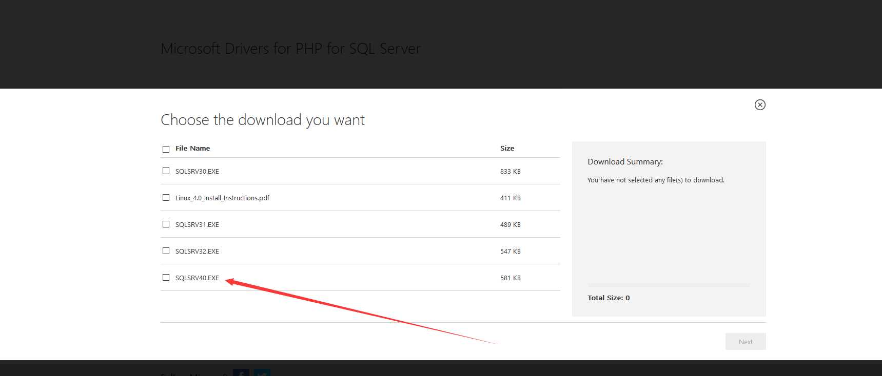The width and height of the screenshot is (882, 376).
Task: Click the Linux_4.0_Install_Instructions.pdf file name
Action: tap(222, 198)
